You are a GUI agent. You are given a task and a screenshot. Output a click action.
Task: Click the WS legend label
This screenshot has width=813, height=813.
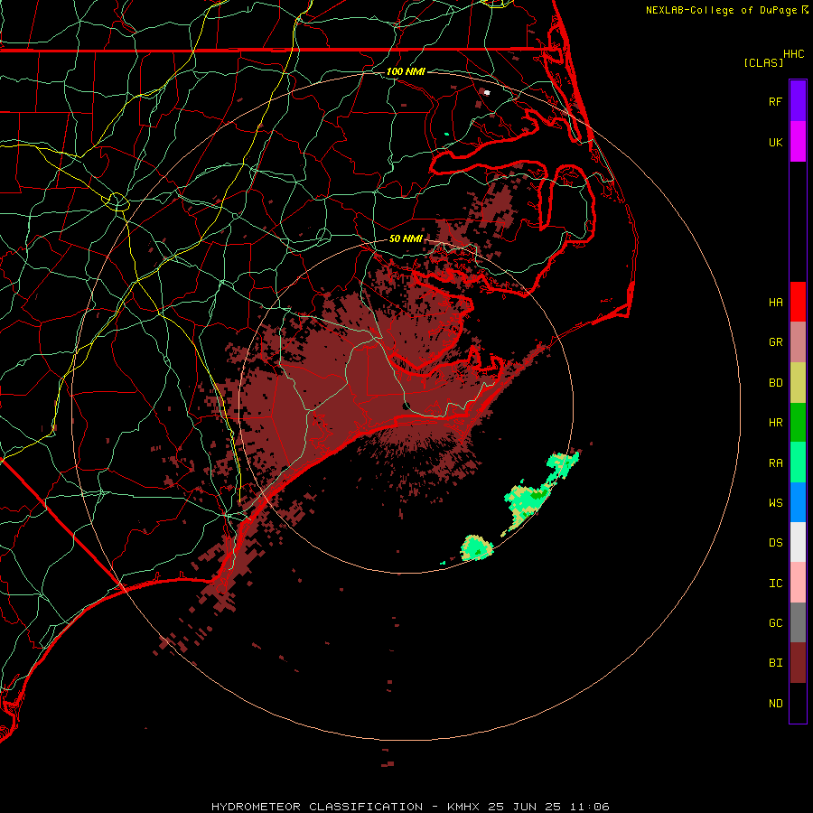pos(776,503)
